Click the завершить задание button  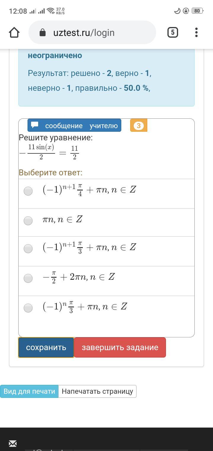click(120, 347)
